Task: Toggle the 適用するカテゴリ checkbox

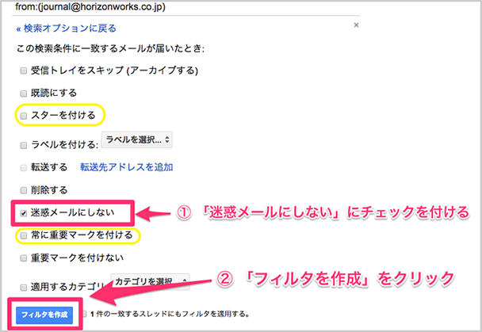Action: coord(23,288)
